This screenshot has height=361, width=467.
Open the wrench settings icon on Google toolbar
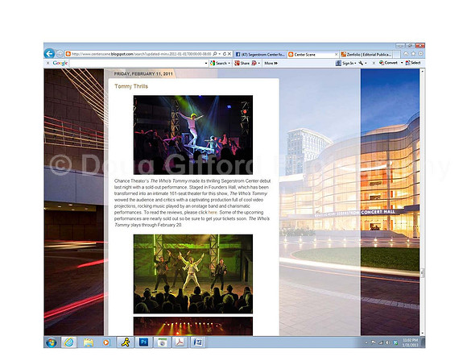coord(361,63)
